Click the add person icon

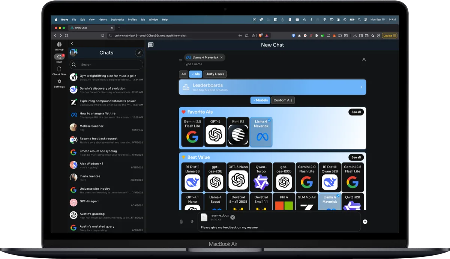pos(363,60)
